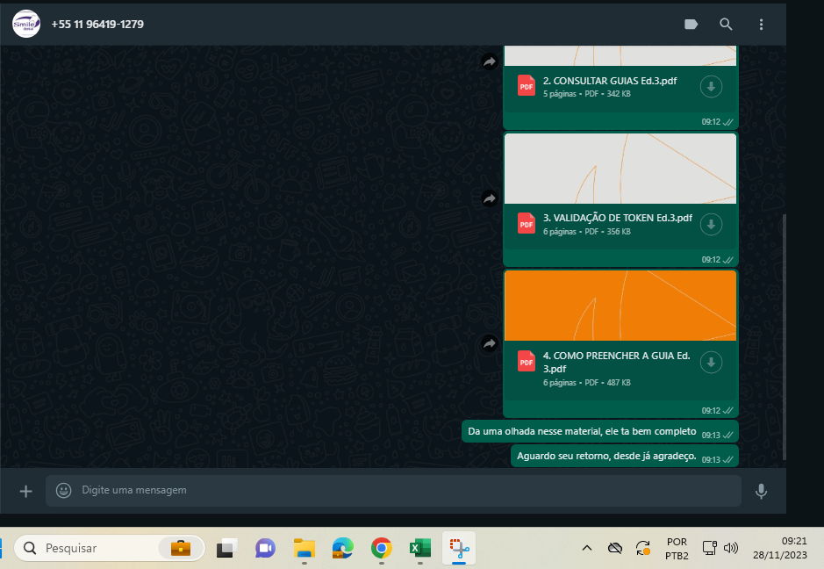Open the chat label tag icon

tap(691, 25)
